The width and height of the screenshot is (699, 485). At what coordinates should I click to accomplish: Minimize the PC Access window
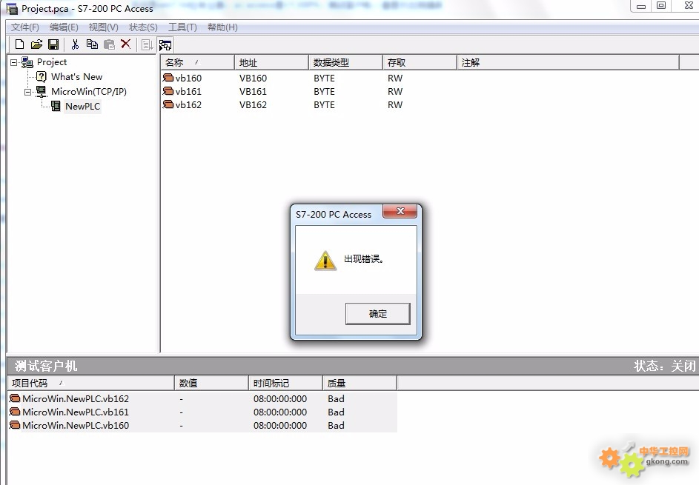[641, 6]
